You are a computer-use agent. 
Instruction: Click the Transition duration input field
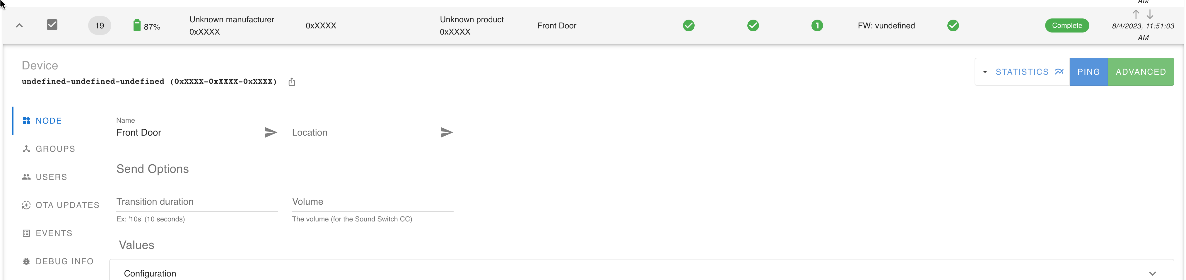pos(196,202)
